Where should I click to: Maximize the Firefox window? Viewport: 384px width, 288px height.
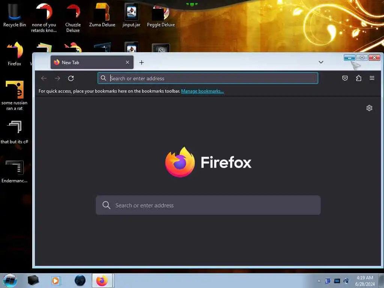tap(362, 57)
